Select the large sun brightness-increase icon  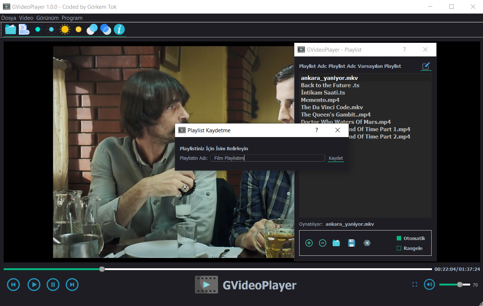click(65, 29)
